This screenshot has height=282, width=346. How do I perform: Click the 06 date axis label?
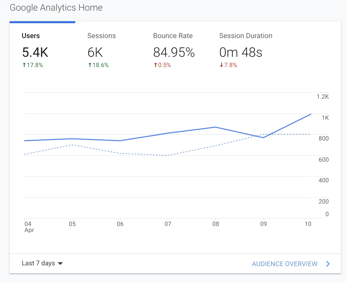(x=120, y=224)
